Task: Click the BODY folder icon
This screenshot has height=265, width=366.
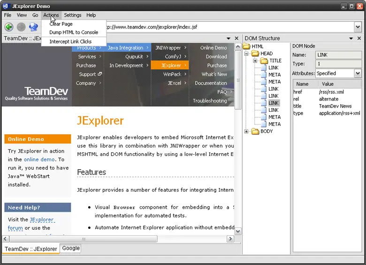Action: [255, 132]
